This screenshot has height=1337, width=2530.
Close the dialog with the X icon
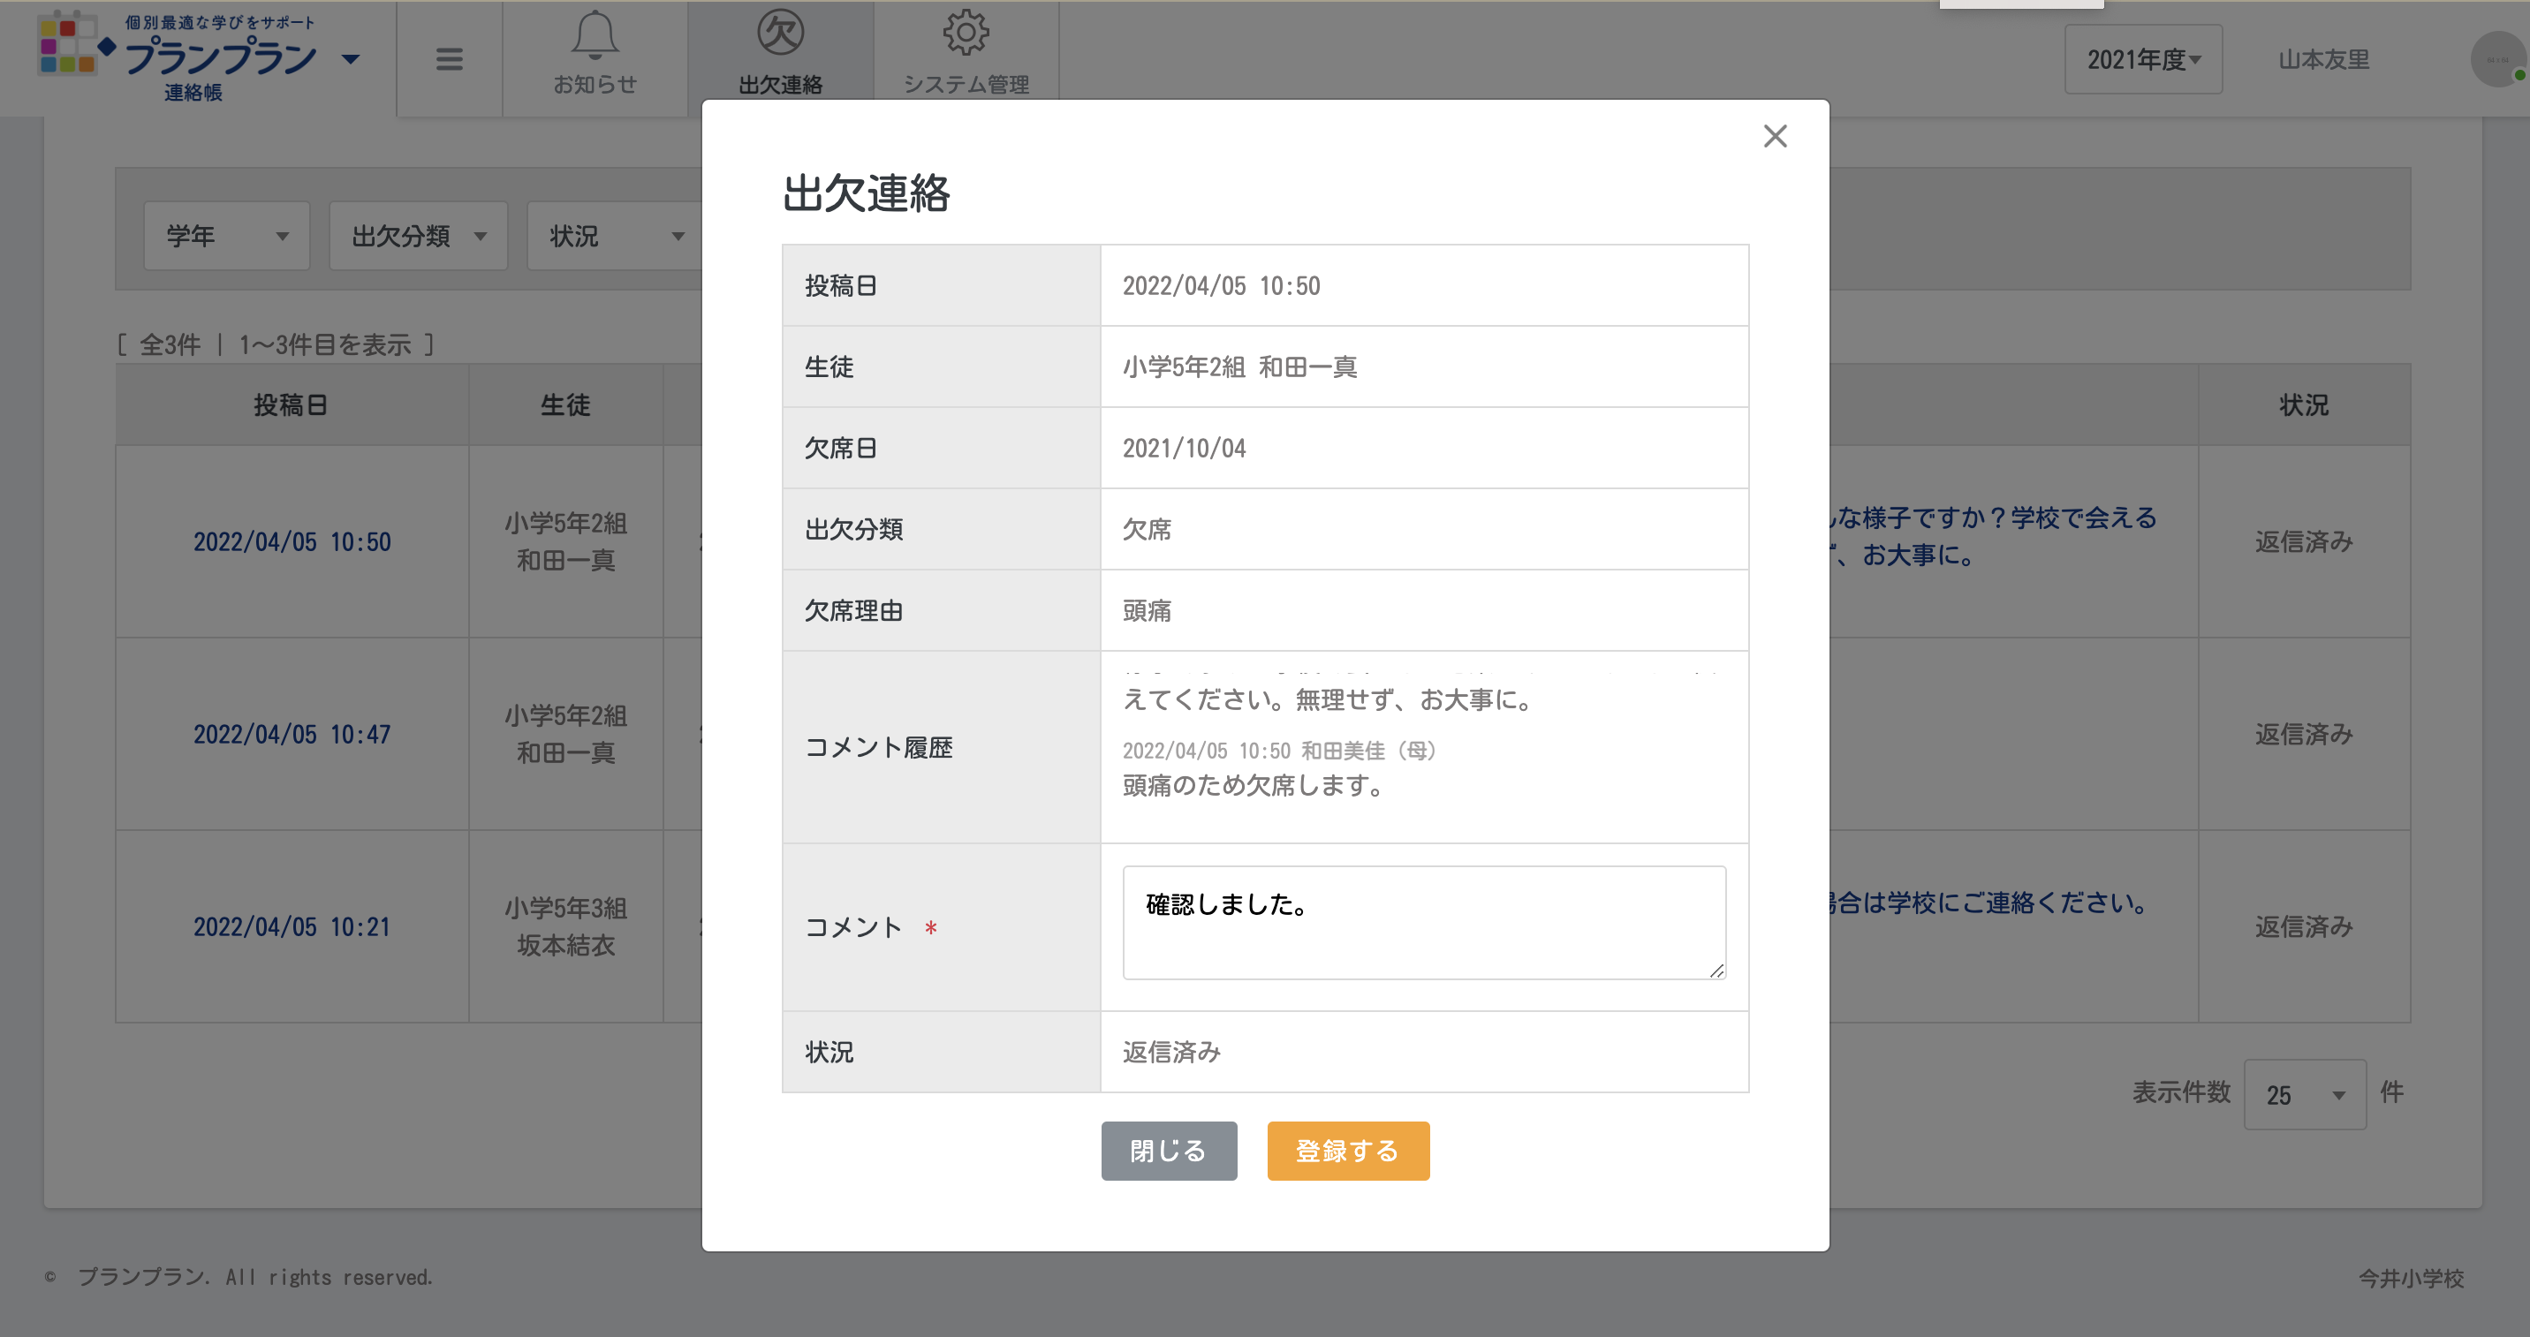click(x=1774, y=135)
